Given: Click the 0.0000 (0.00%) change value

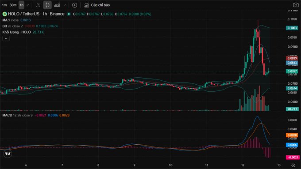Looking at the screenshot, I should [140, 14].
